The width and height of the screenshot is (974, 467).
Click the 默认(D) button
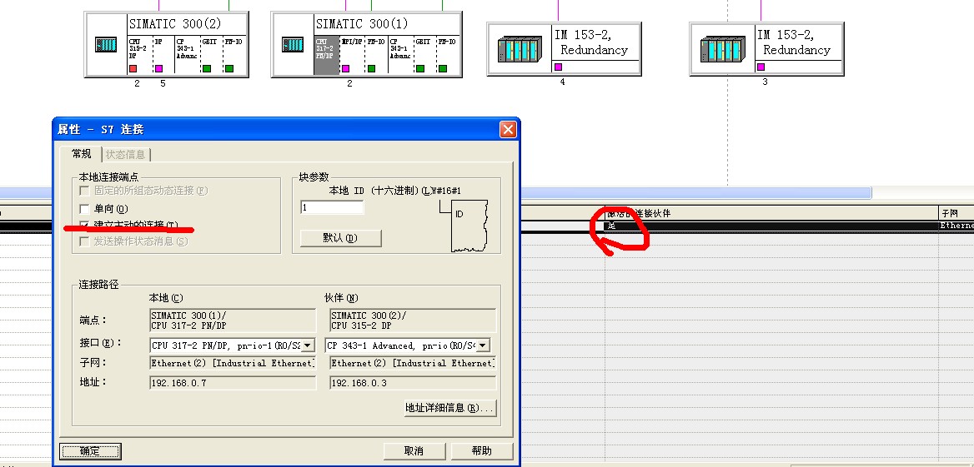pos(340,238)
